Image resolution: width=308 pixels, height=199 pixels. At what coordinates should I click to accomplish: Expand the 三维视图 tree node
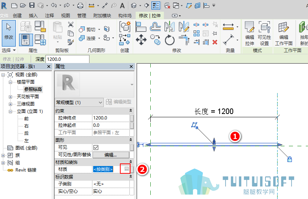point(10,104)
